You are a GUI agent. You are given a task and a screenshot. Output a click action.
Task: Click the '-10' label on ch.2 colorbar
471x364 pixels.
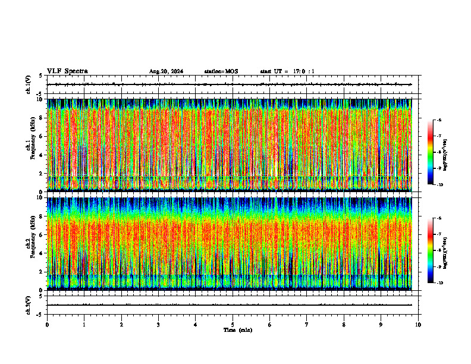(439, 283)
